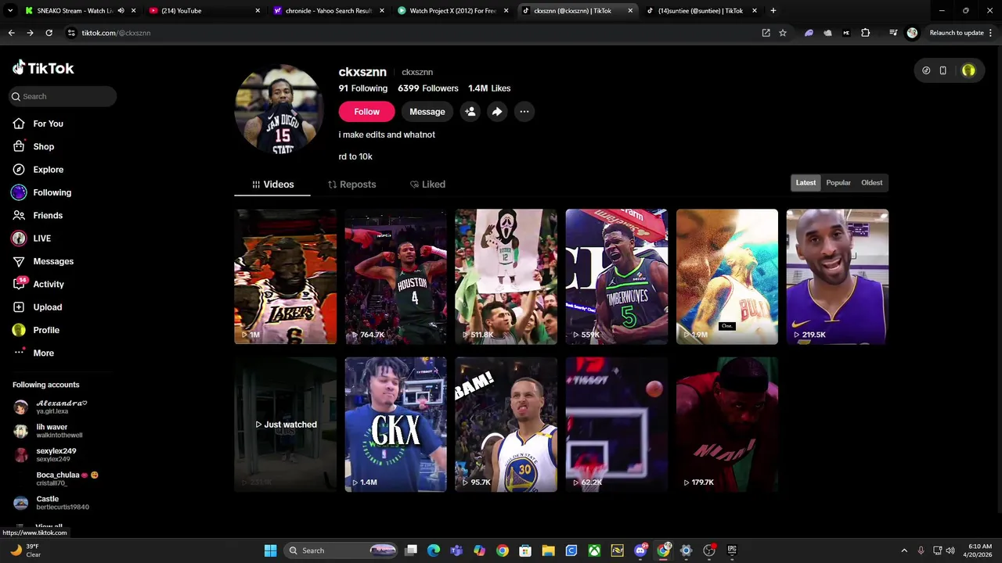
Task: Click the tiktok.com address bar
Action: (415, 33)
